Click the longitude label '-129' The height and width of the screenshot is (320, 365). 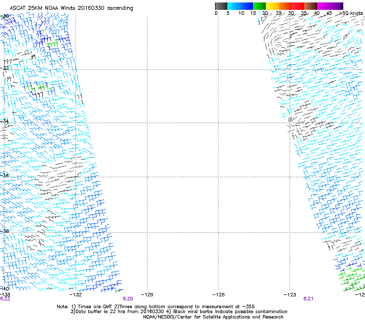coord(147,295)
